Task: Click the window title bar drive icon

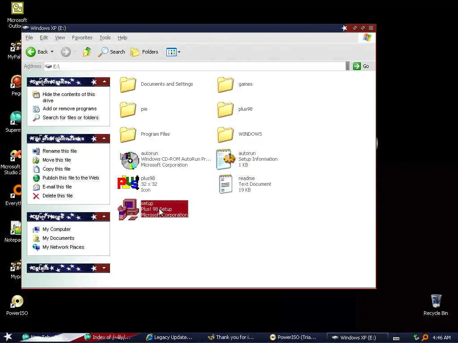Action: point(25,28)
